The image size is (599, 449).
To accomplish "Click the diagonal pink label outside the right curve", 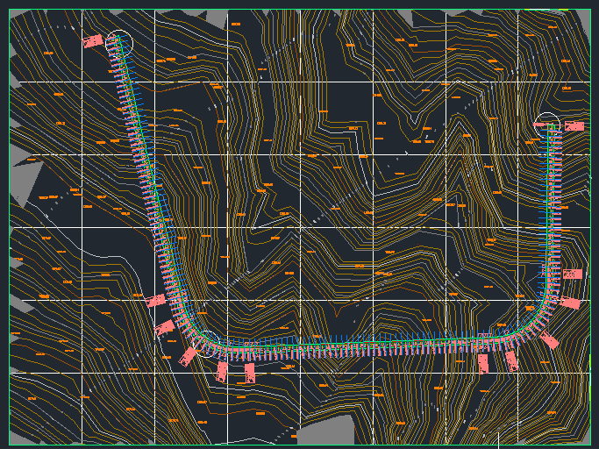I will click(551, 340).
